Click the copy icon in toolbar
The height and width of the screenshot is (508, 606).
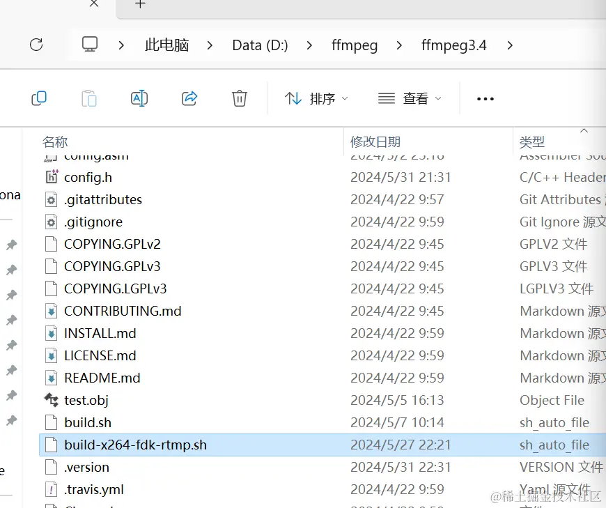38,98
